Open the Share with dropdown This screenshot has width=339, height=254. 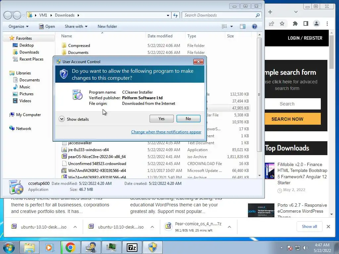tap(76, 26)
